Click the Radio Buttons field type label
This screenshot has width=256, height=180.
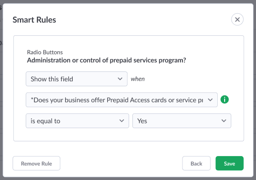pos(45,52)
